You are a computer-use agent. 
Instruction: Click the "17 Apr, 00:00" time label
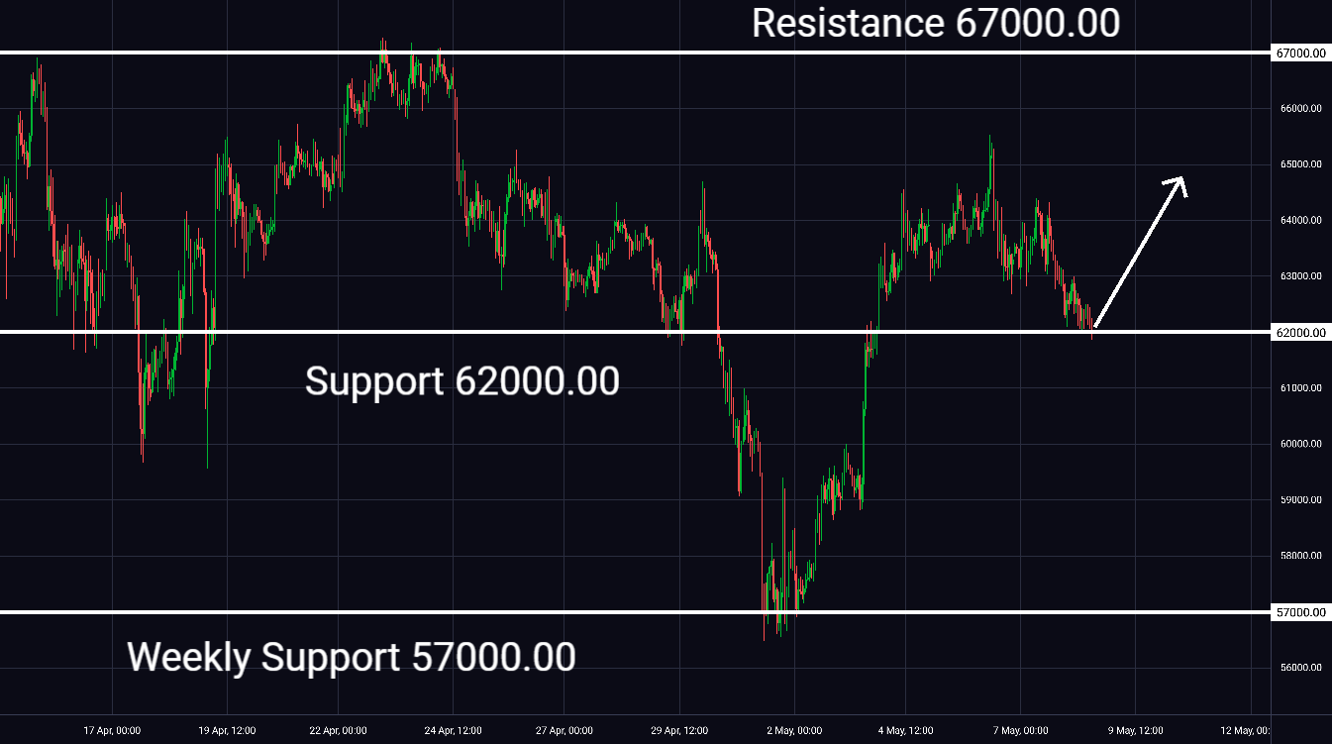click(112, 731)
